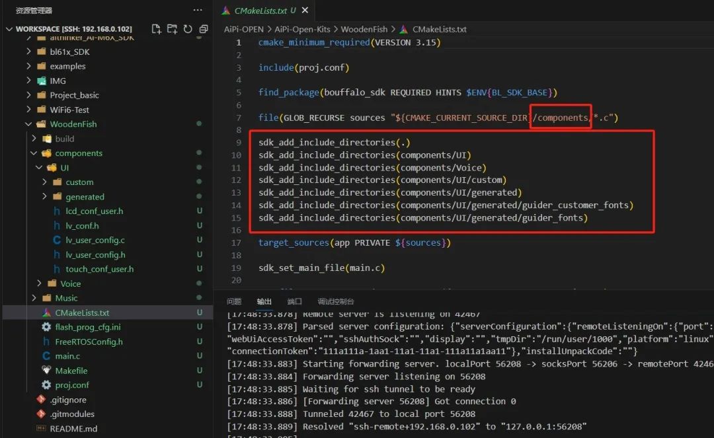This screenshot has height=438, width=714.
Task: Expand the examples folder
Action: [29, 66]
